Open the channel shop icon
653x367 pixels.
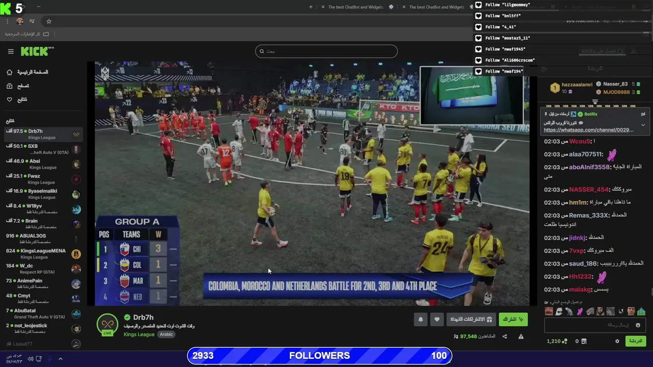click(584, 342)
